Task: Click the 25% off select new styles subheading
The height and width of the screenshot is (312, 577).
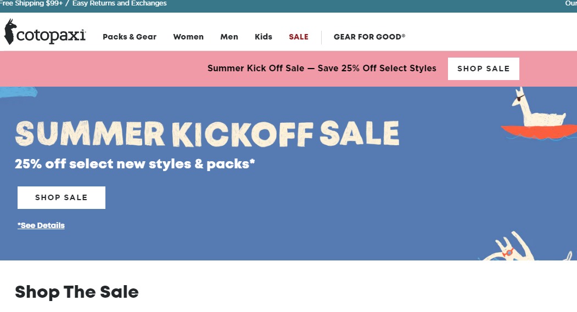Action: tap(135, 164)
